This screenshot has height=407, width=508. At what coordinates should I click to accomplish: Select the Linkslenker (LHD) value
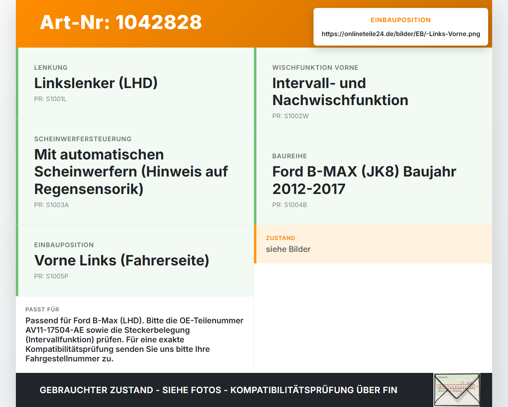pyautogui.click(x=96, y=83)
